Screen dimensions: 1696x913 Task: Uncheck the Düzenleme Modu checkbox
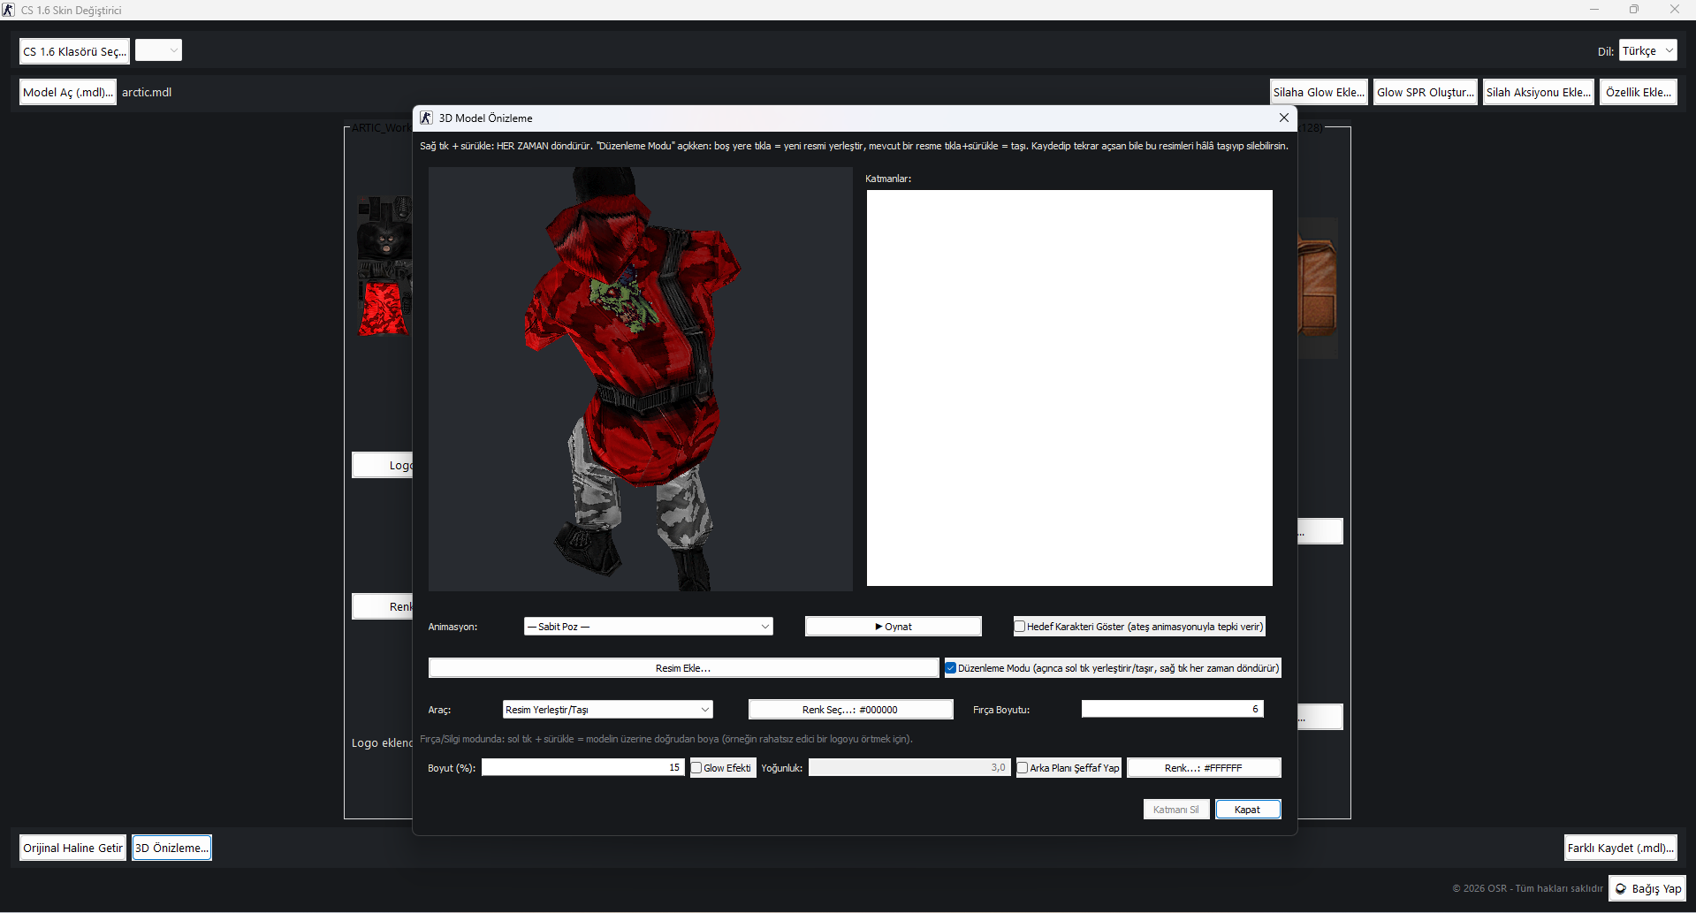(951, 668)
